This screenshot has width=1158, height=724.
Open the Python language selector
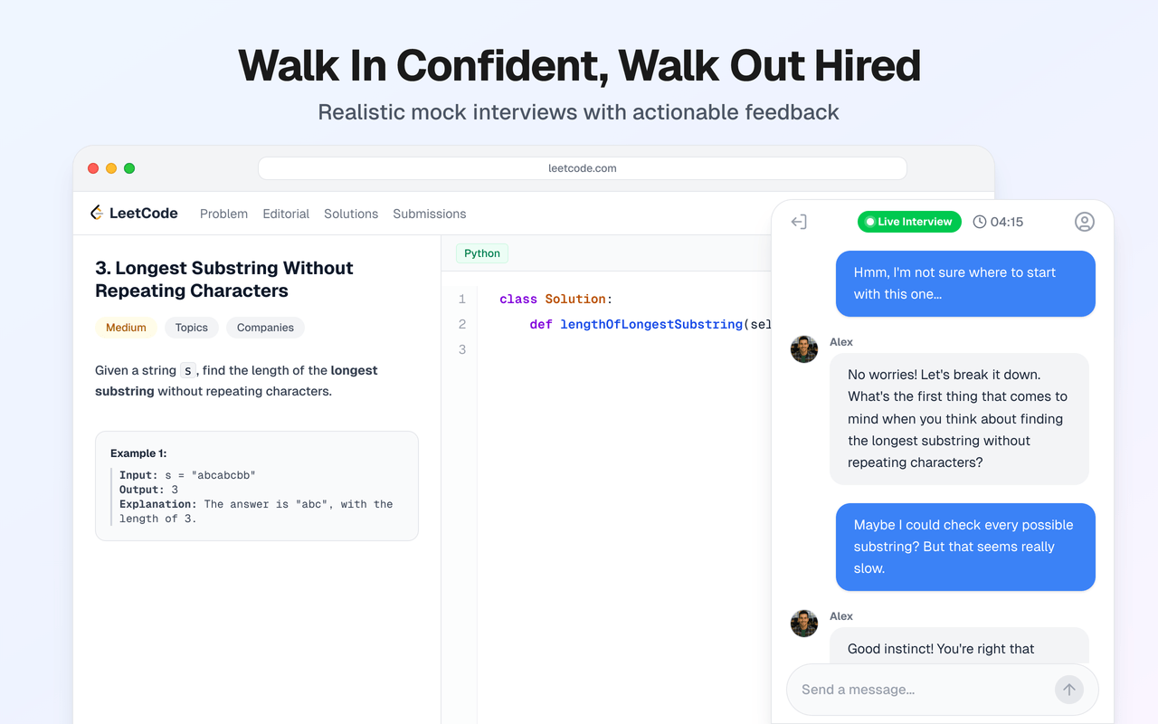coord(482,252)
